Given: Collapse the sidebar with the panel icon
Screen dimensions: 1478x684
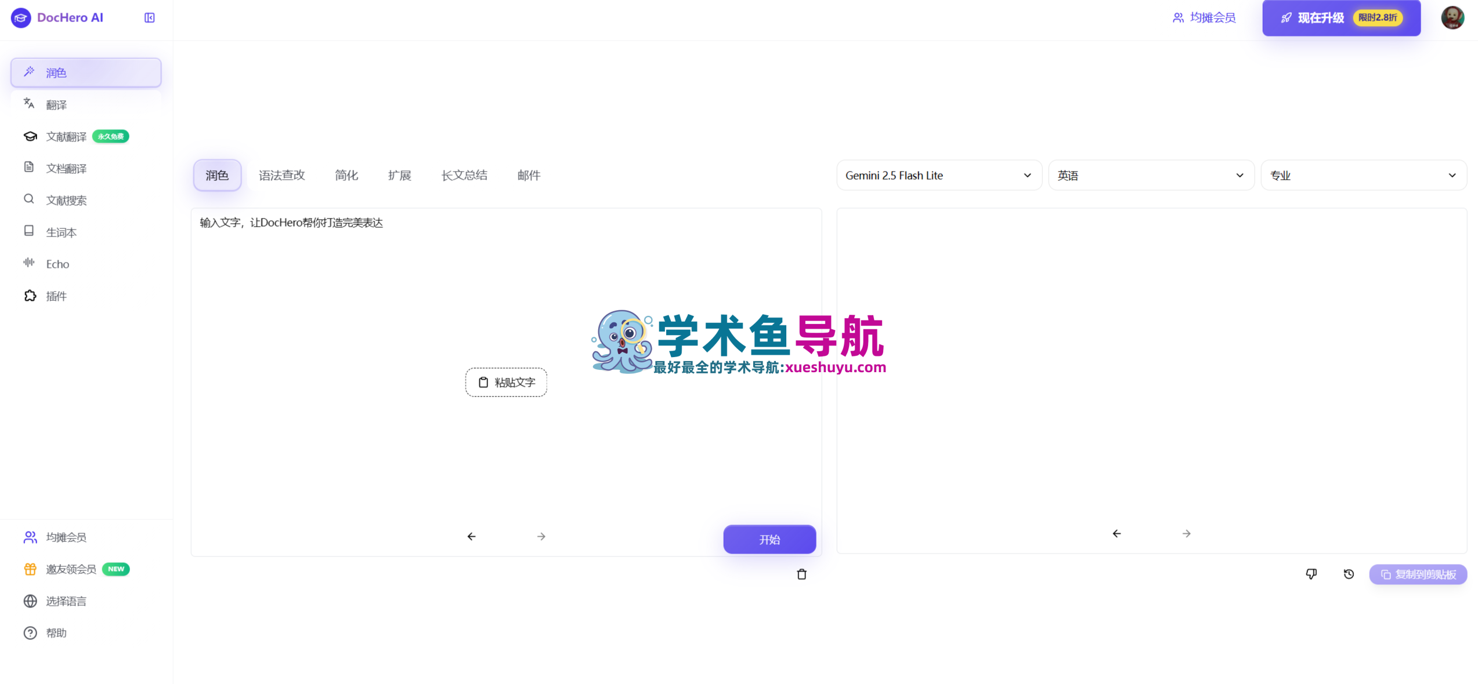Looking at the screenshot, I should click(150, 18).
